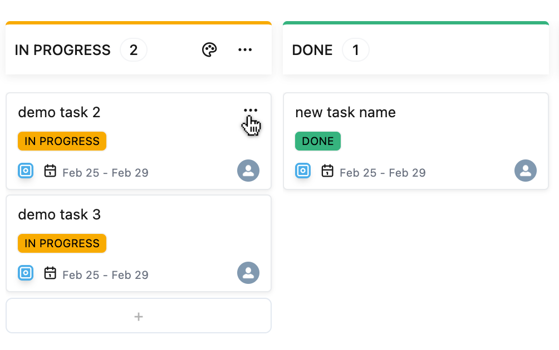Open the assignee avatar on demo task 3
This screenshot has width=559, height=350.
coord(248,273)
